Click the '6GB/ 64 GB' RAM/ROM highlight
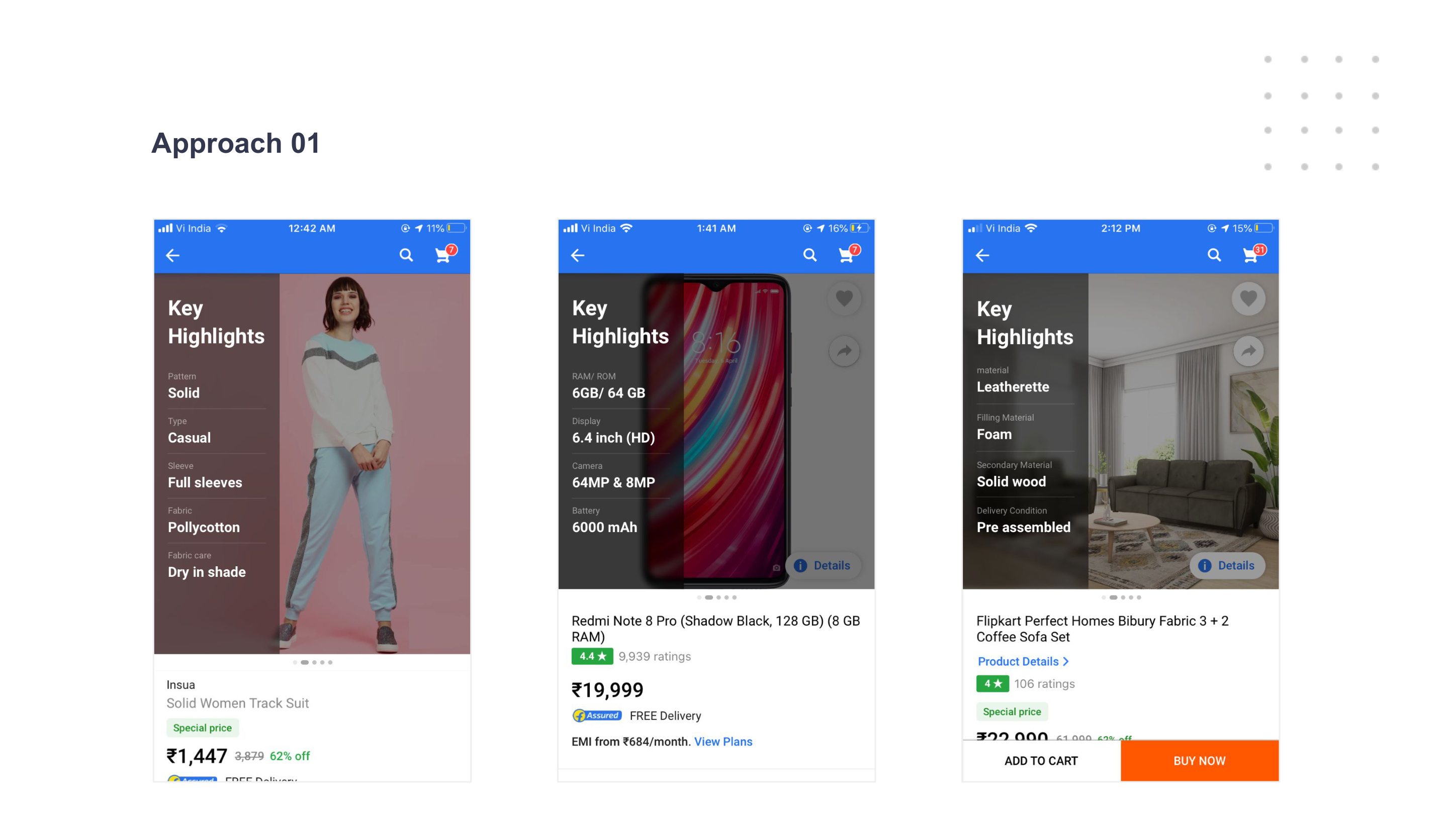 point(608,393)
